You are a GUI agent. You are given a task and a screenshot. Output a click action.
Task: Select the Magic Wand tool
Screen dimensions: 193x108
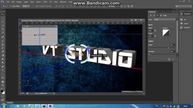pos(3,25)
